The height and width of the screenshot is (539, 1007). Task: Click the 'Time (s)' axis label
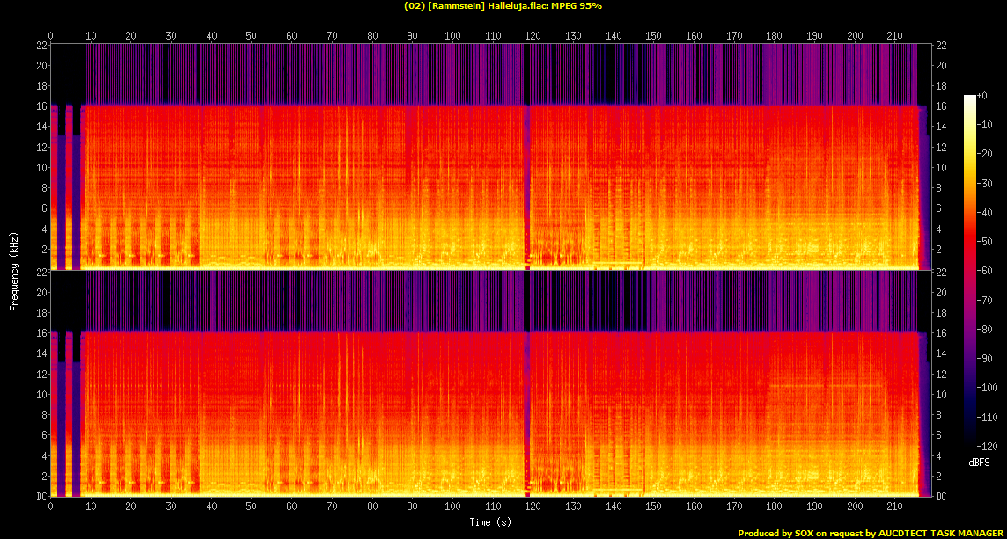(490, 522)
